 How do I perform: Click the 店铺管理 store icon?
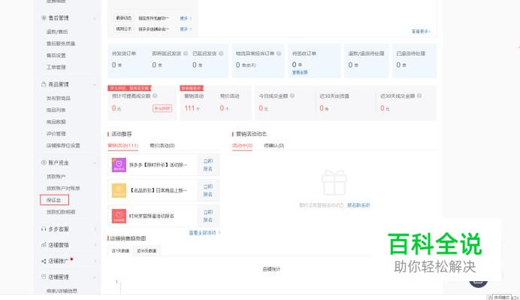pyautogui.click(x=44, y=277)
